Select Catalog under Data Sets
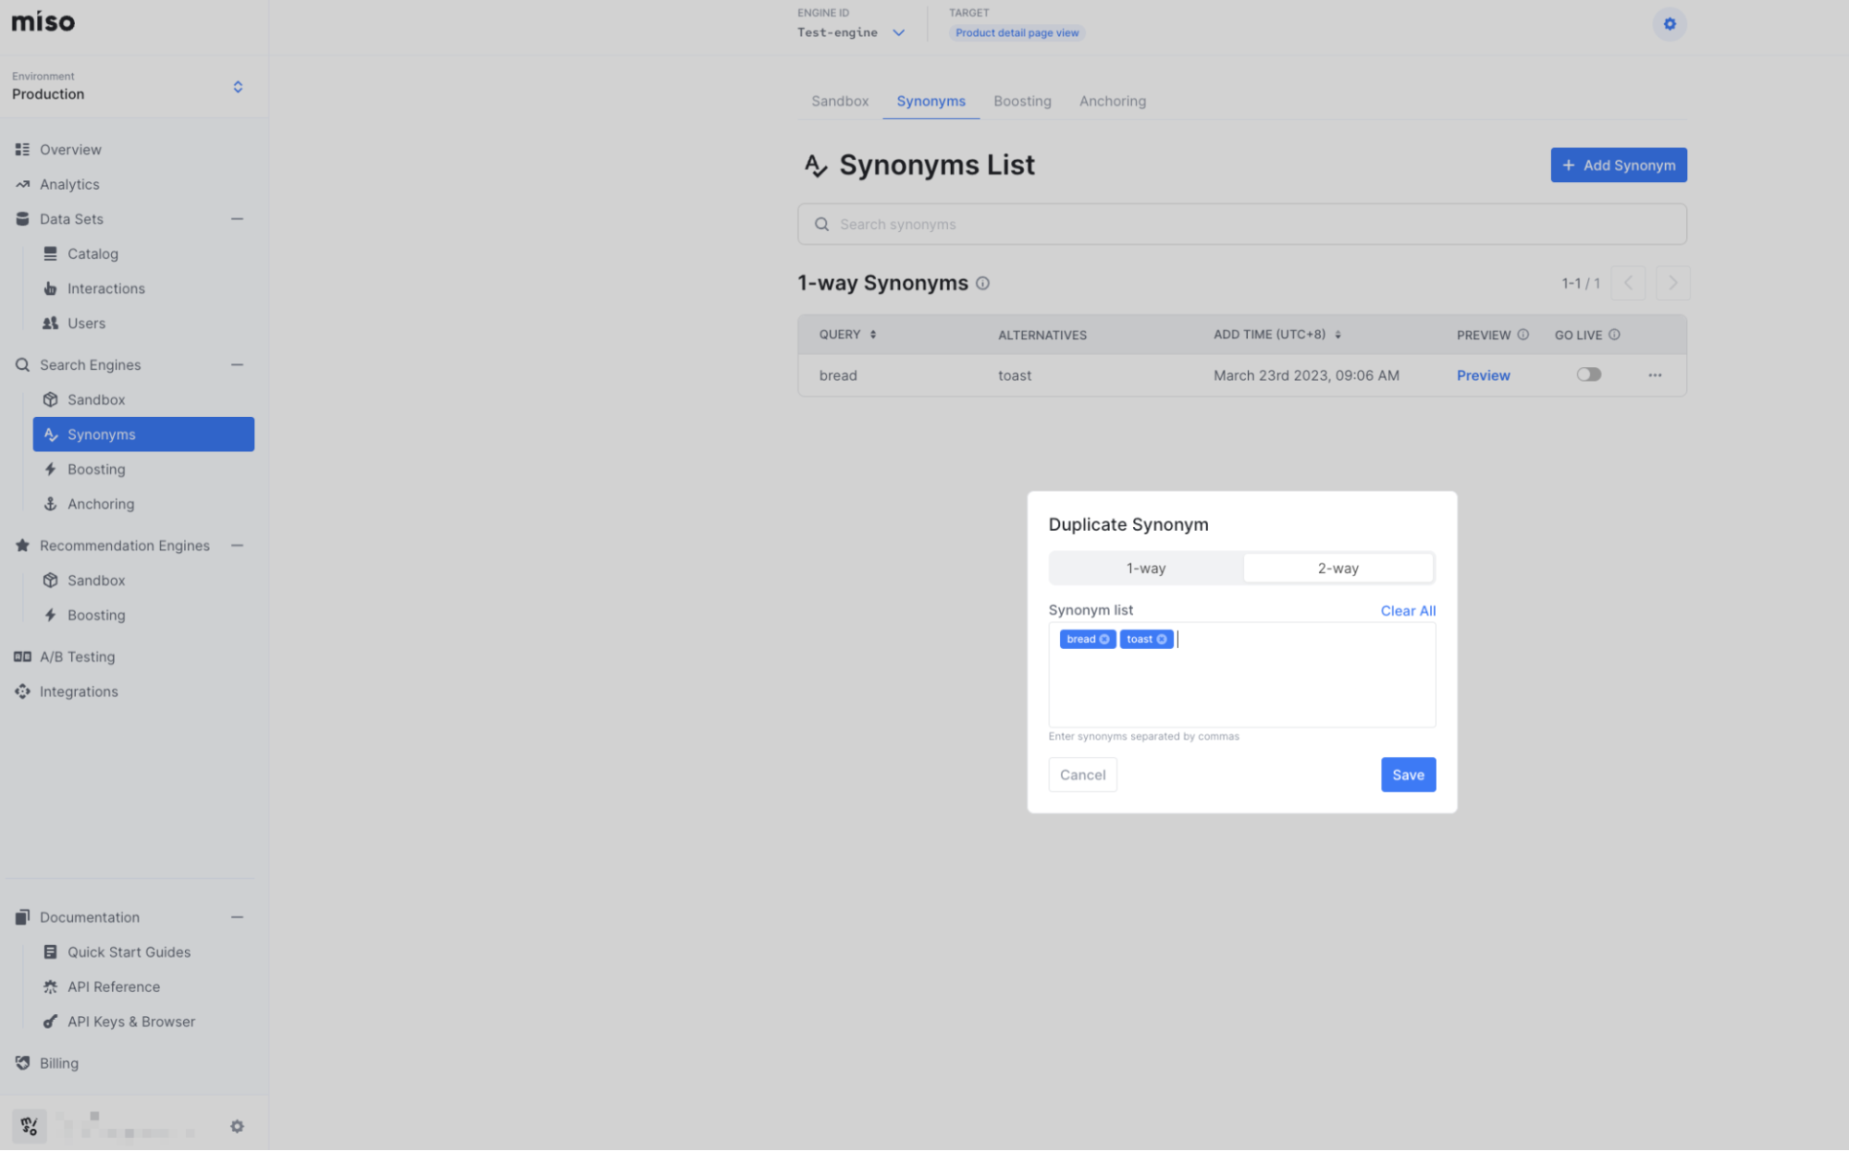 pos(92,253)
